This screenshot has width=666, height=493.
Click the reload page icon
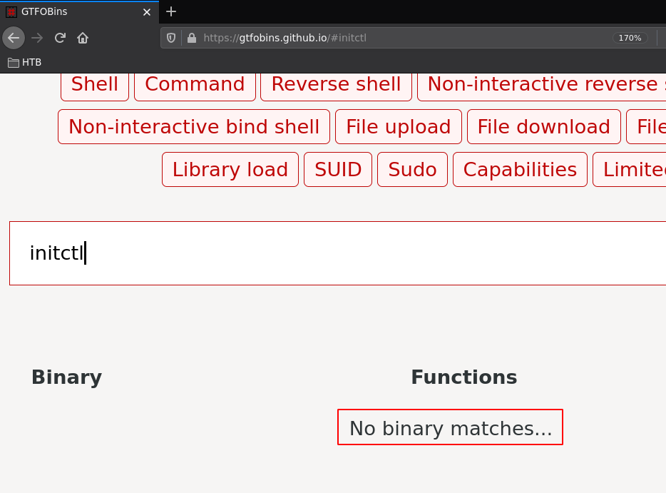tap(60, 38)
